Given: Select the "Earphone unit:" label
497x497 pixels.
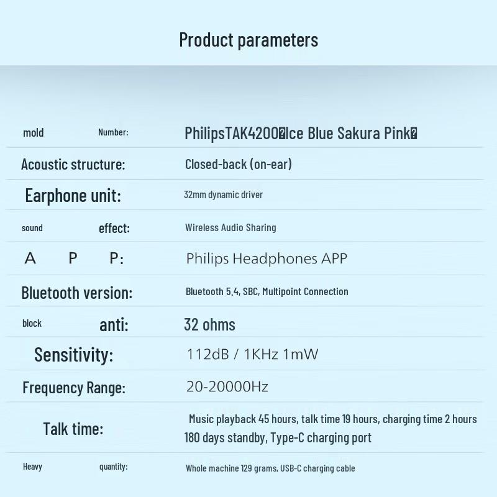Looking at the screenshot, I should click(x=73, y=195).
